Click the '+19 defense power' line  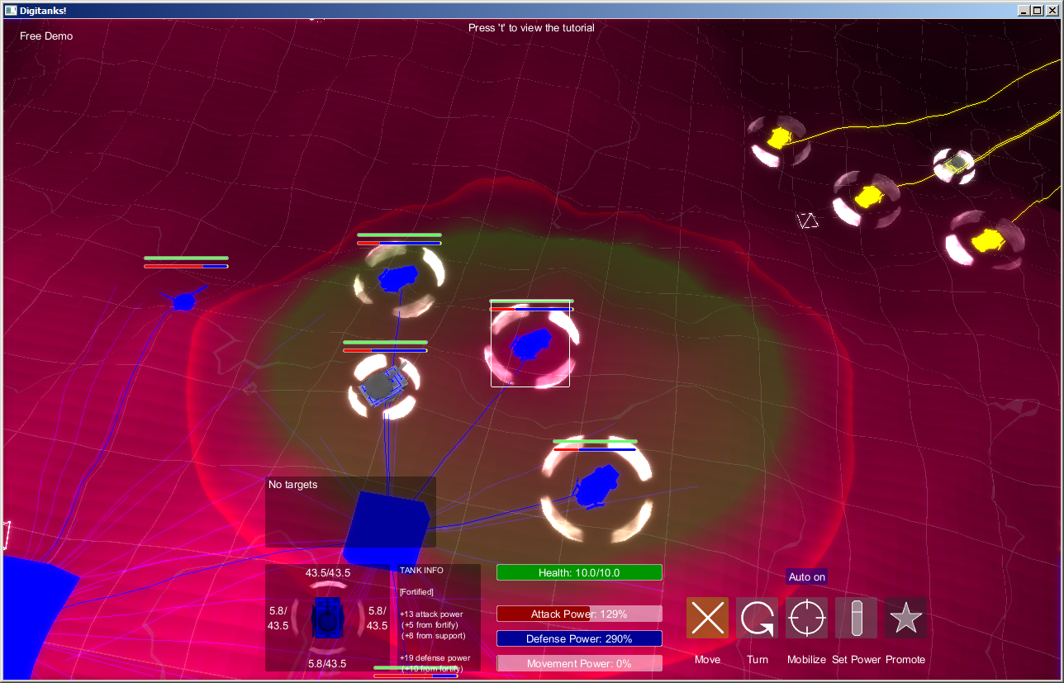(435, 658)
